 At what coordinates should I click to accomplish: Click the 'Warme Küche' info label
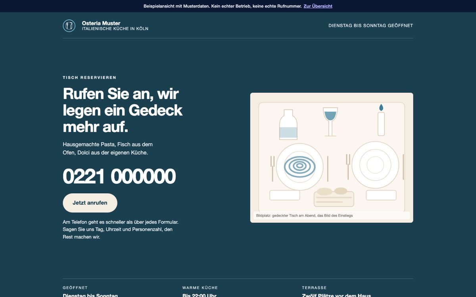[200, 287]
